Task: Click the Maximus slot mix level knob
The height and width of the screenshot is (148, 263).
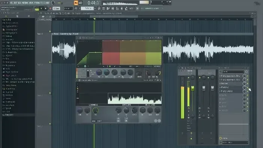Action: click(244, 87)
